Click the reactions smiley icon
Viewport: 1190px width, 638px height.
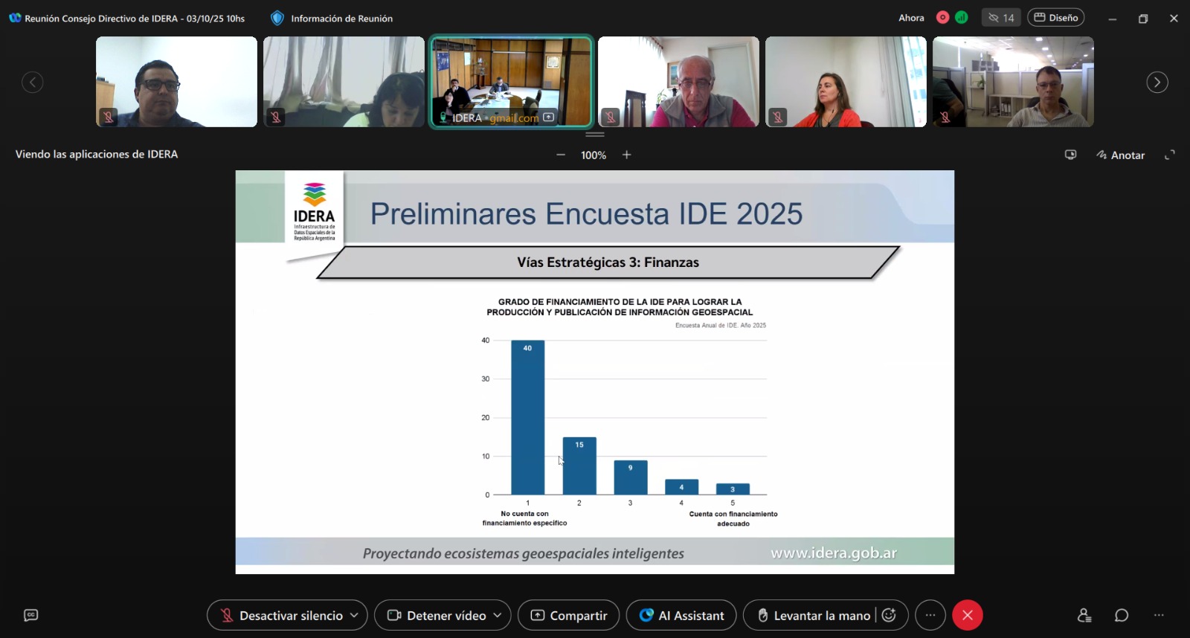pyautogui.click(x=889, y=615)
